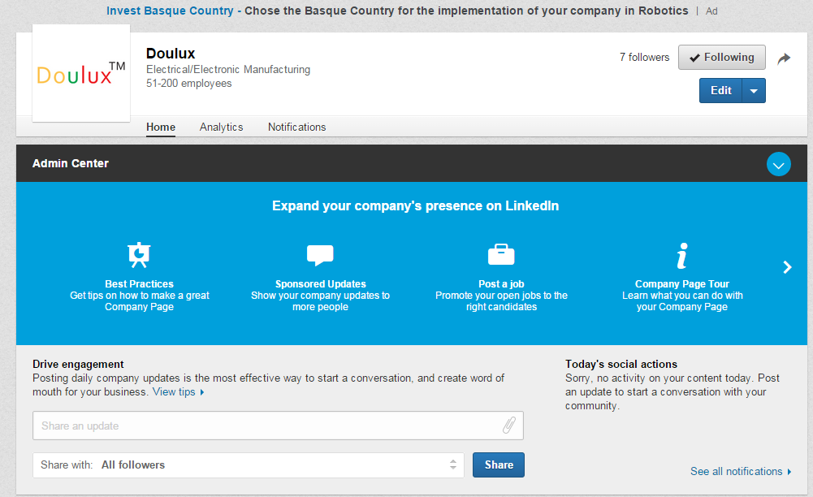Attach a file using the paperclip icon
The width and height of the screenshot is (813, 497).
tap(508, 426)
